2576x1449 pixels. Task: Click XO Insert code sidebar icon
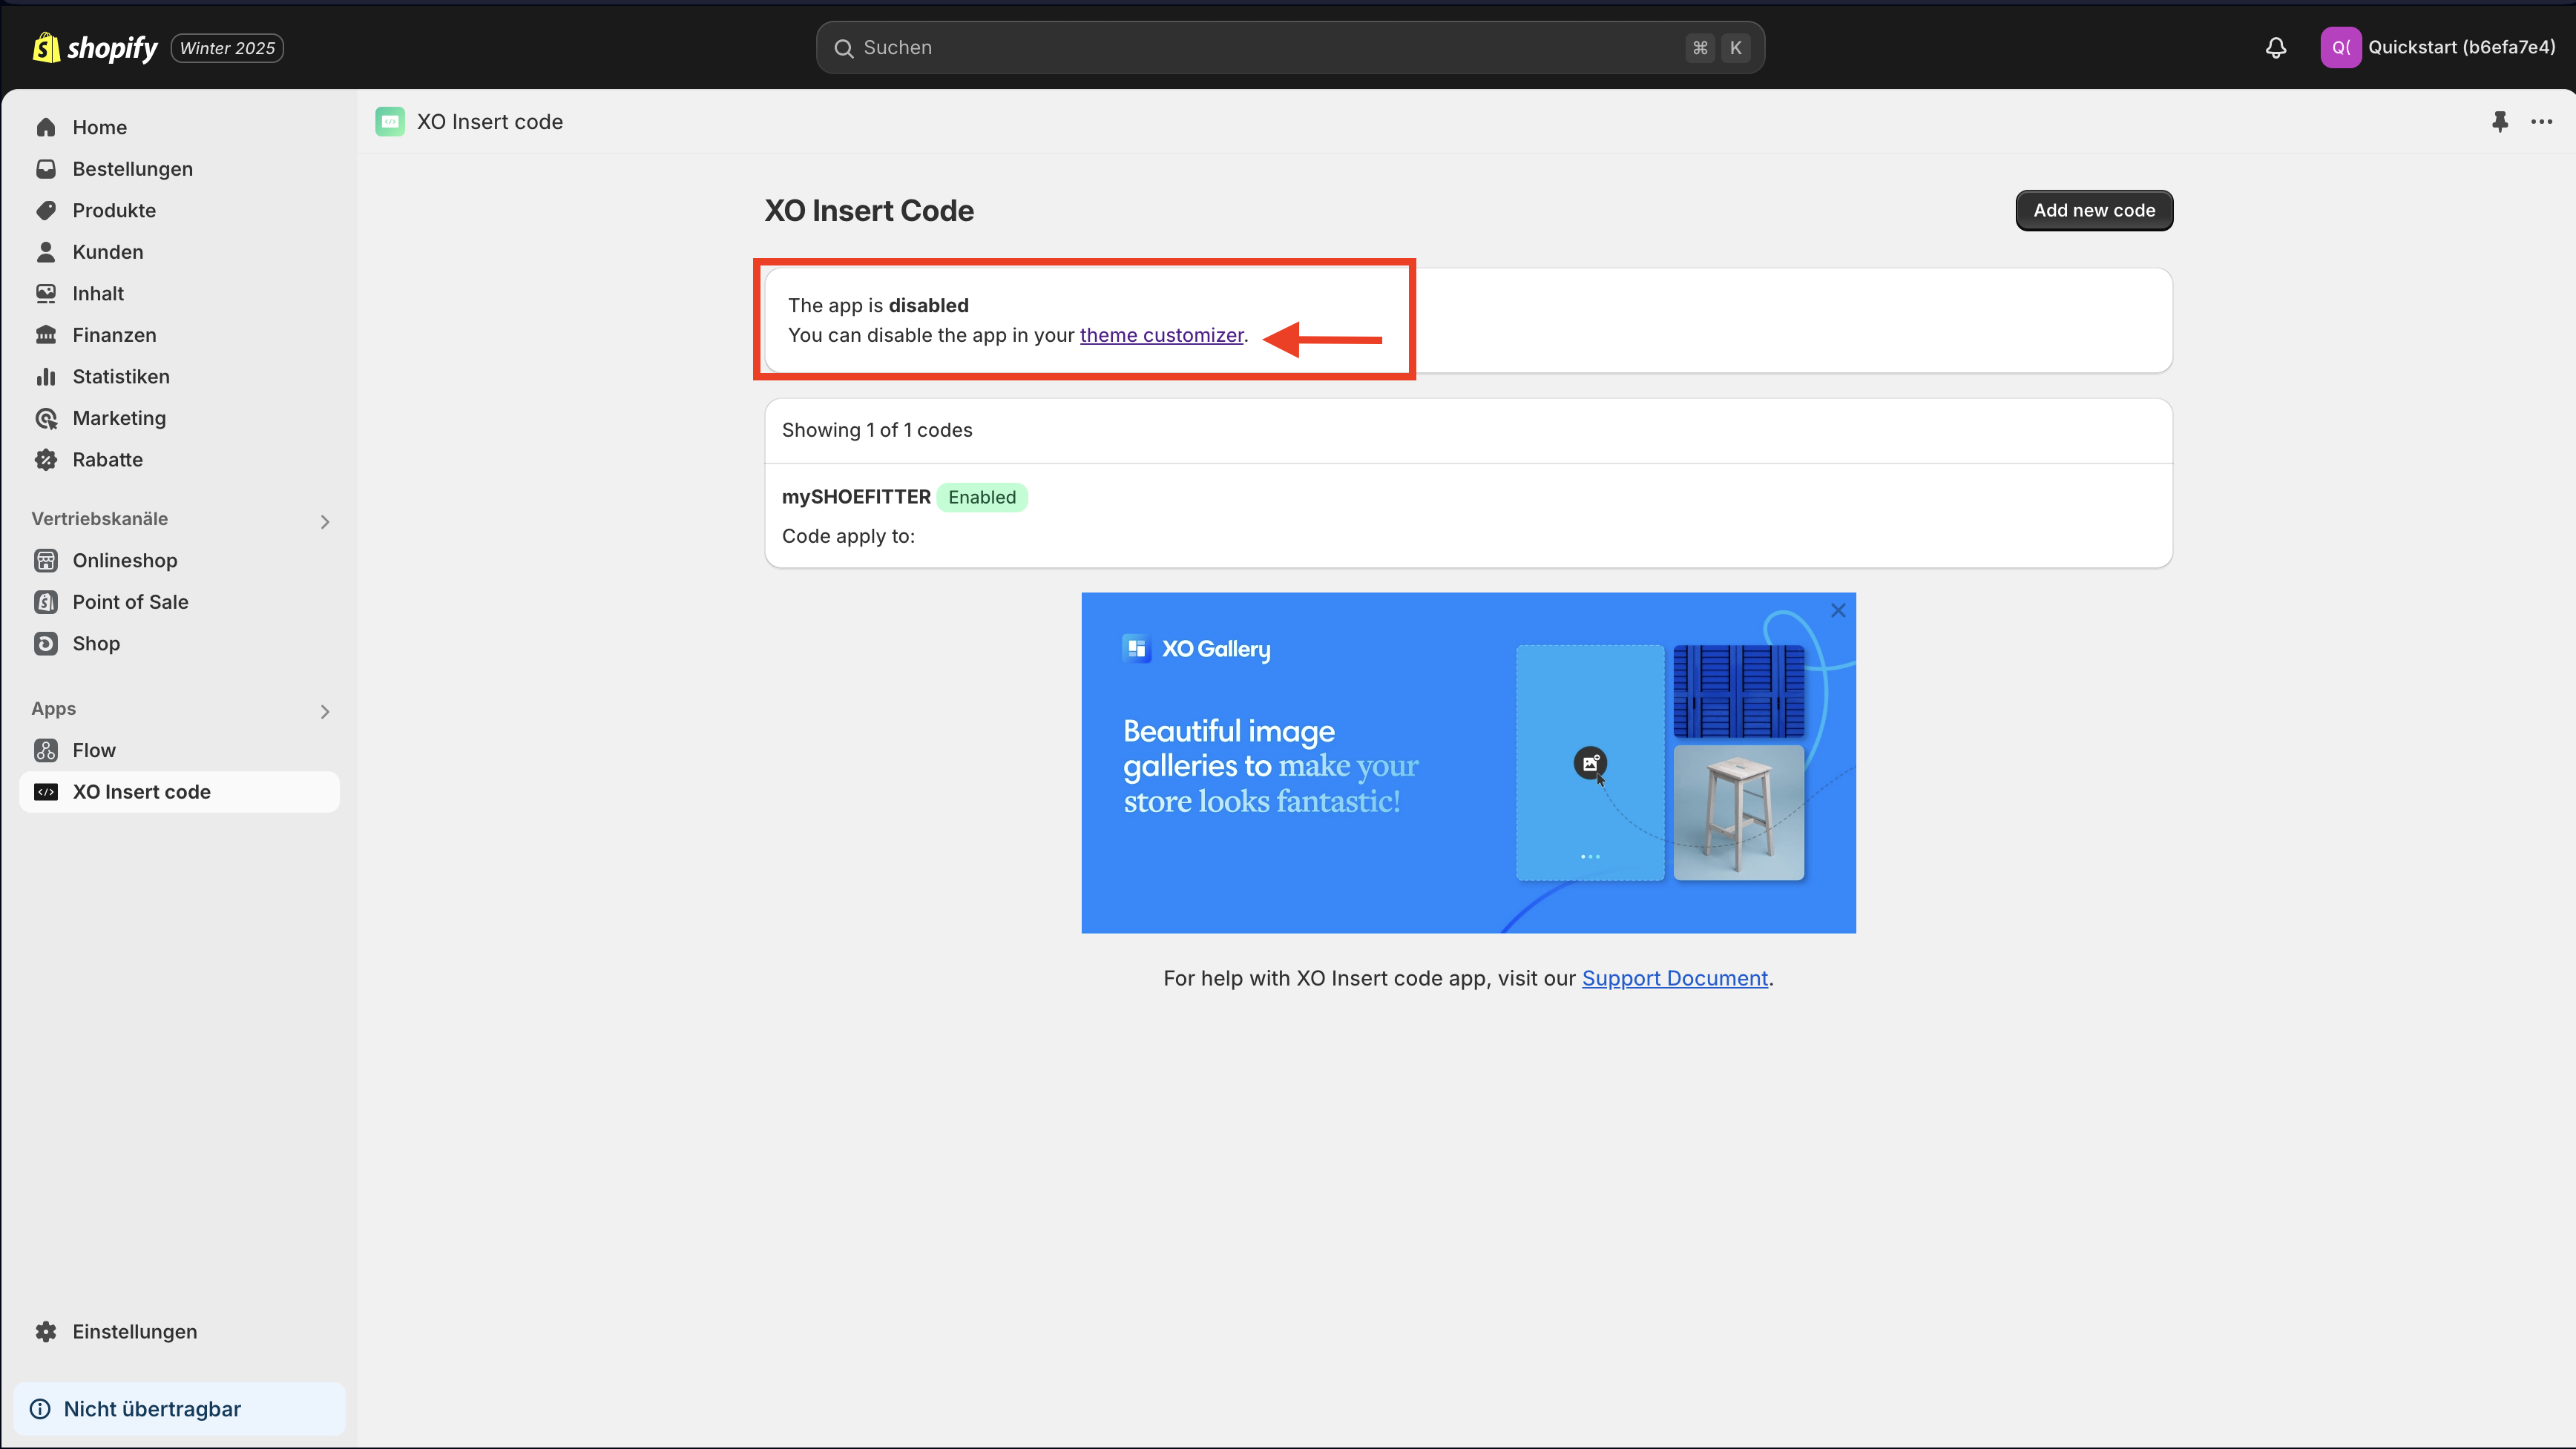point(46,791)
